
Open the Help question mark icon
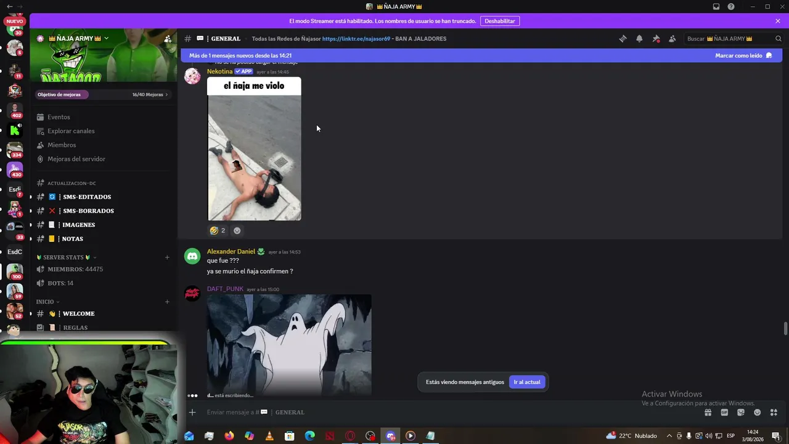731,6
